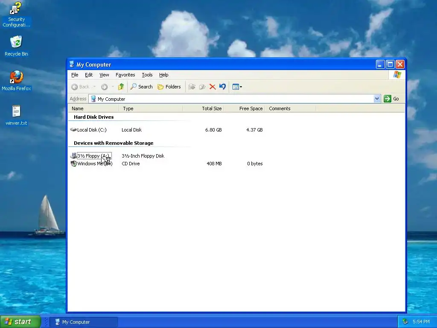Select the Recycle Bin desktop icon

[16, 46]
